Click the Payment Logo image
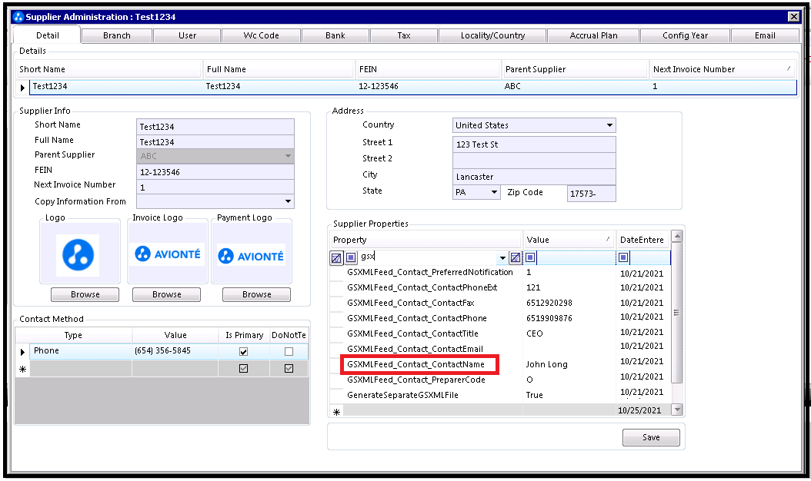 (251, 255)
